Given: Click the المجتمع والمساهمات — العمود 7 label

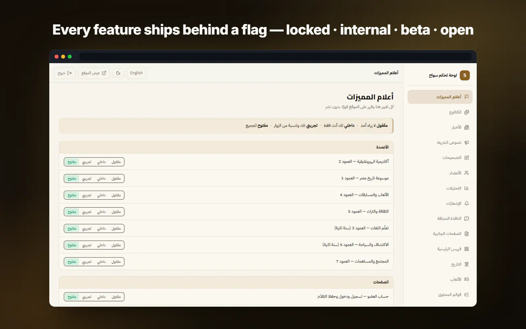Looking at the screenshot, I should 362,262.
